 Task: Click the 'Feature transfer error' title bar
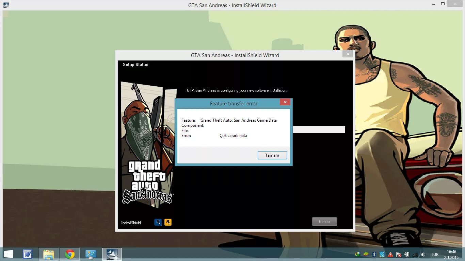[x=234, y=104]
